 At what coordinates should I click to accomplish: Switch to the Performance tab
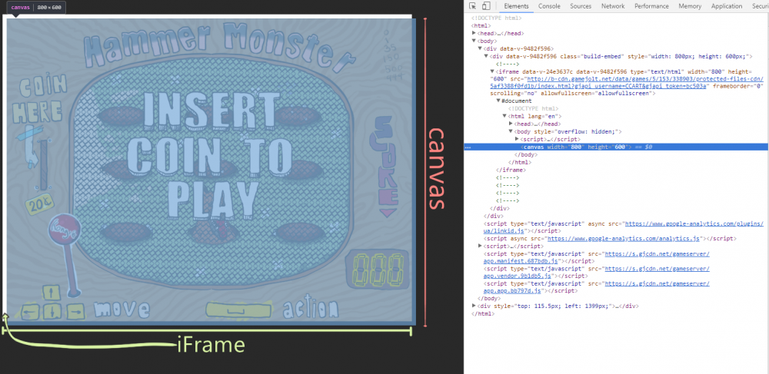point(651,6)
